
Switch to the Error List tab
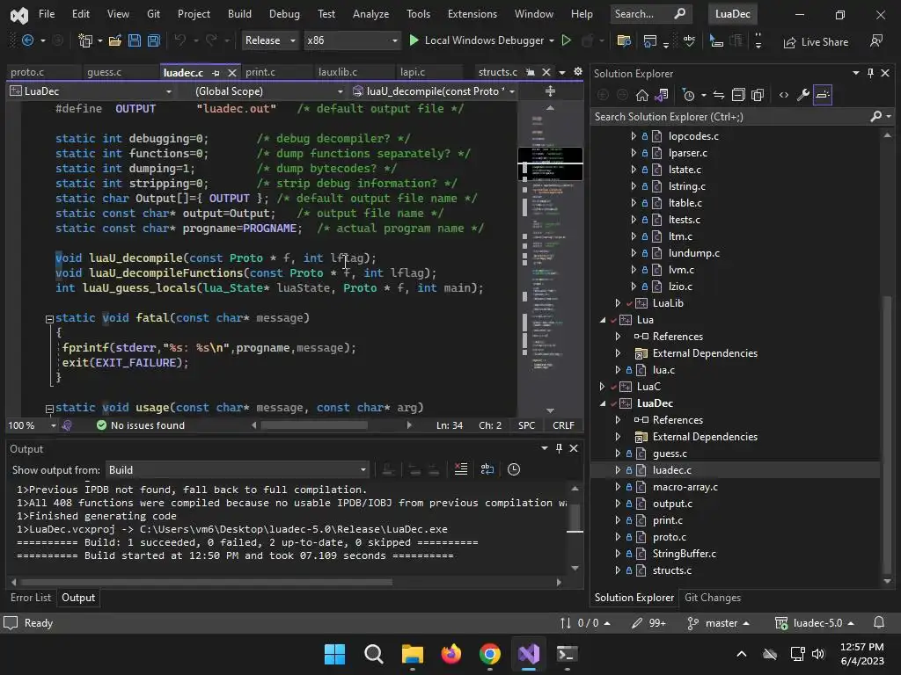coord(31,598)
